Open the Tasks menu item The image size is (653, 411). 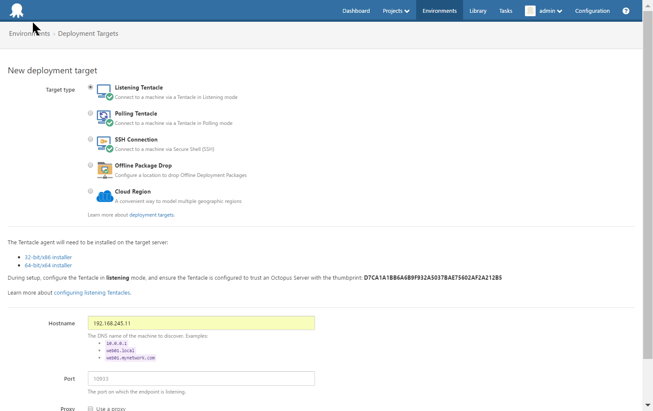point(506,11)
